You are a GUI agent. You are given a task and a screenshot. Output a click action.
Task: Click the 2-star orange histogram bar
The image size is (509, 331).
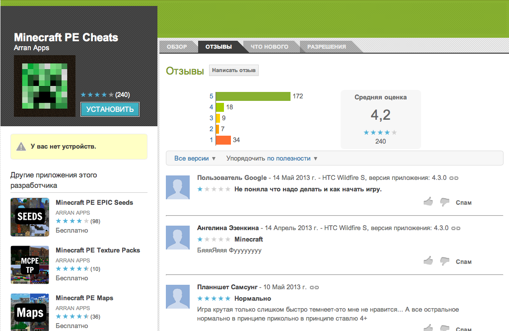(x=218, y=129)
